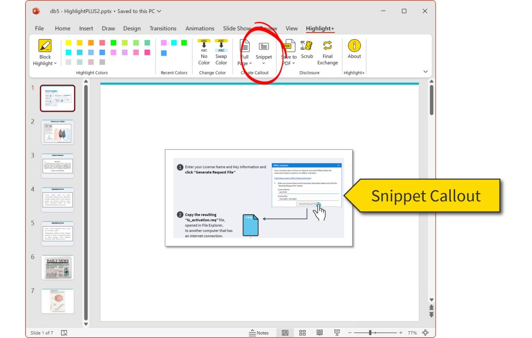Choose the bright green swatch in Highlight Colors

pyautogui.click(x=113, y=42)
